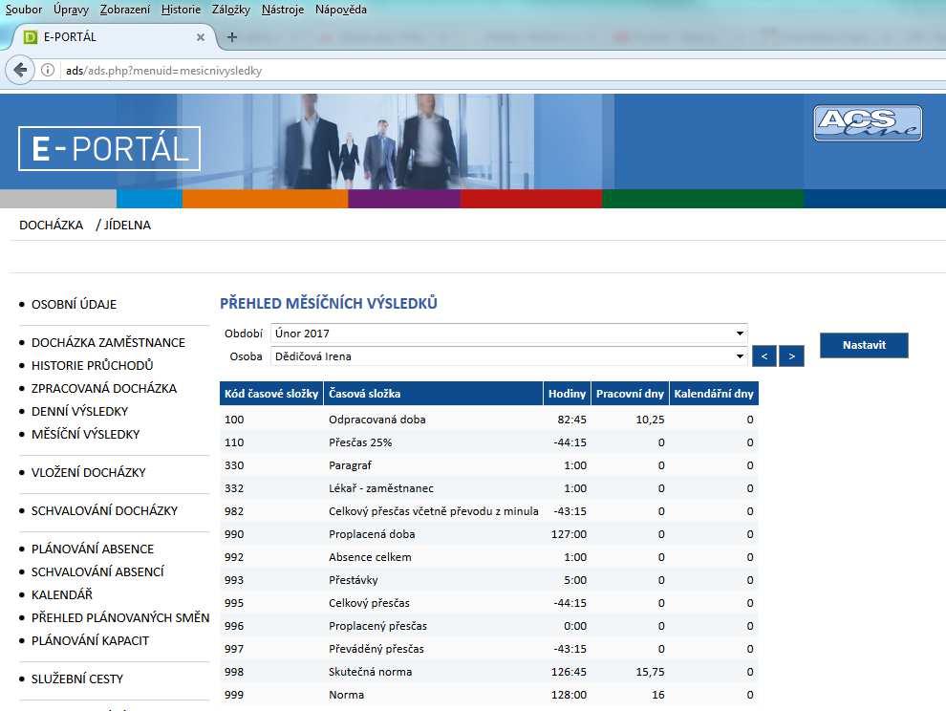Open DENNÍ VÝSLEDKY in sidebar
The width and height of the screenshot is (946, 711).
79,412
